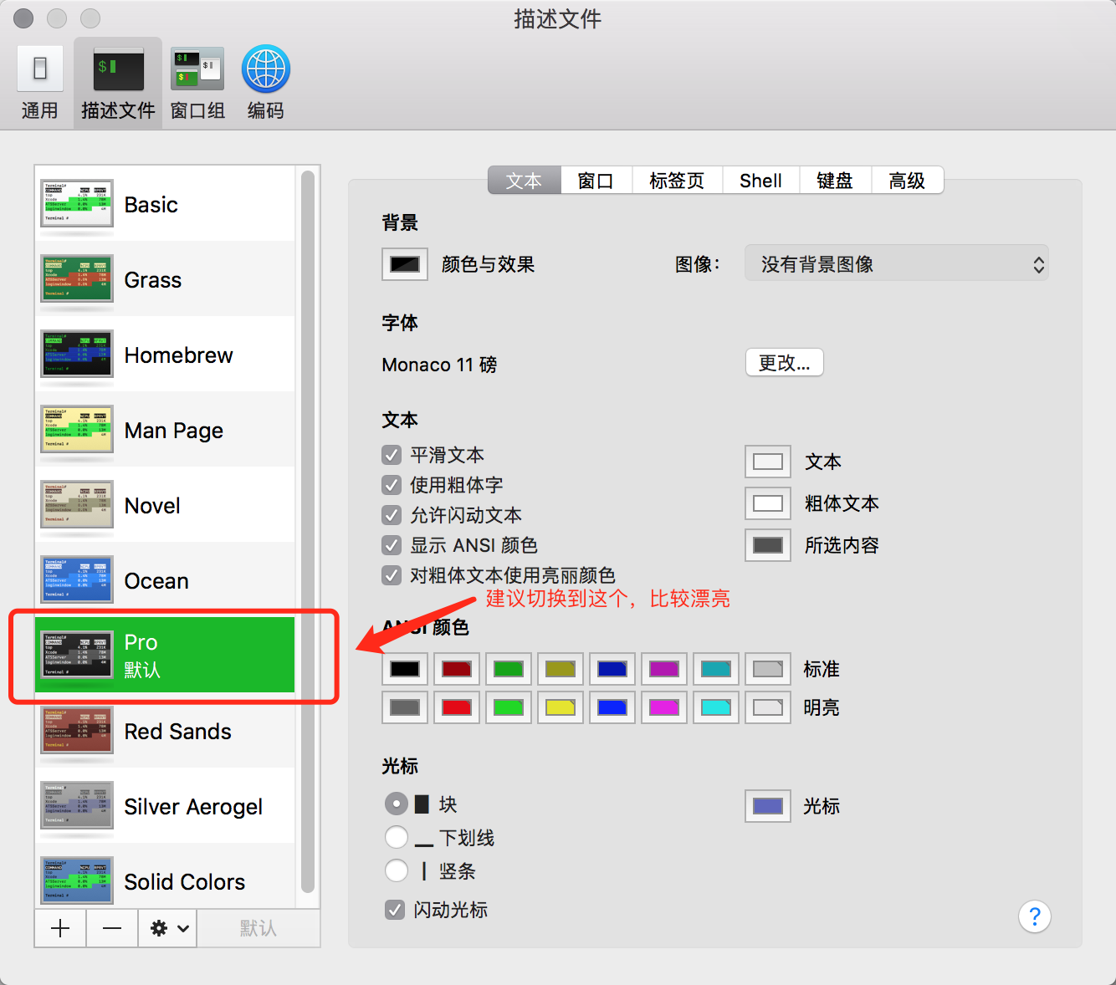Click the 默认 set default button
The height and width of the screenshot is (985, 1116).
(x=259, y=928)
